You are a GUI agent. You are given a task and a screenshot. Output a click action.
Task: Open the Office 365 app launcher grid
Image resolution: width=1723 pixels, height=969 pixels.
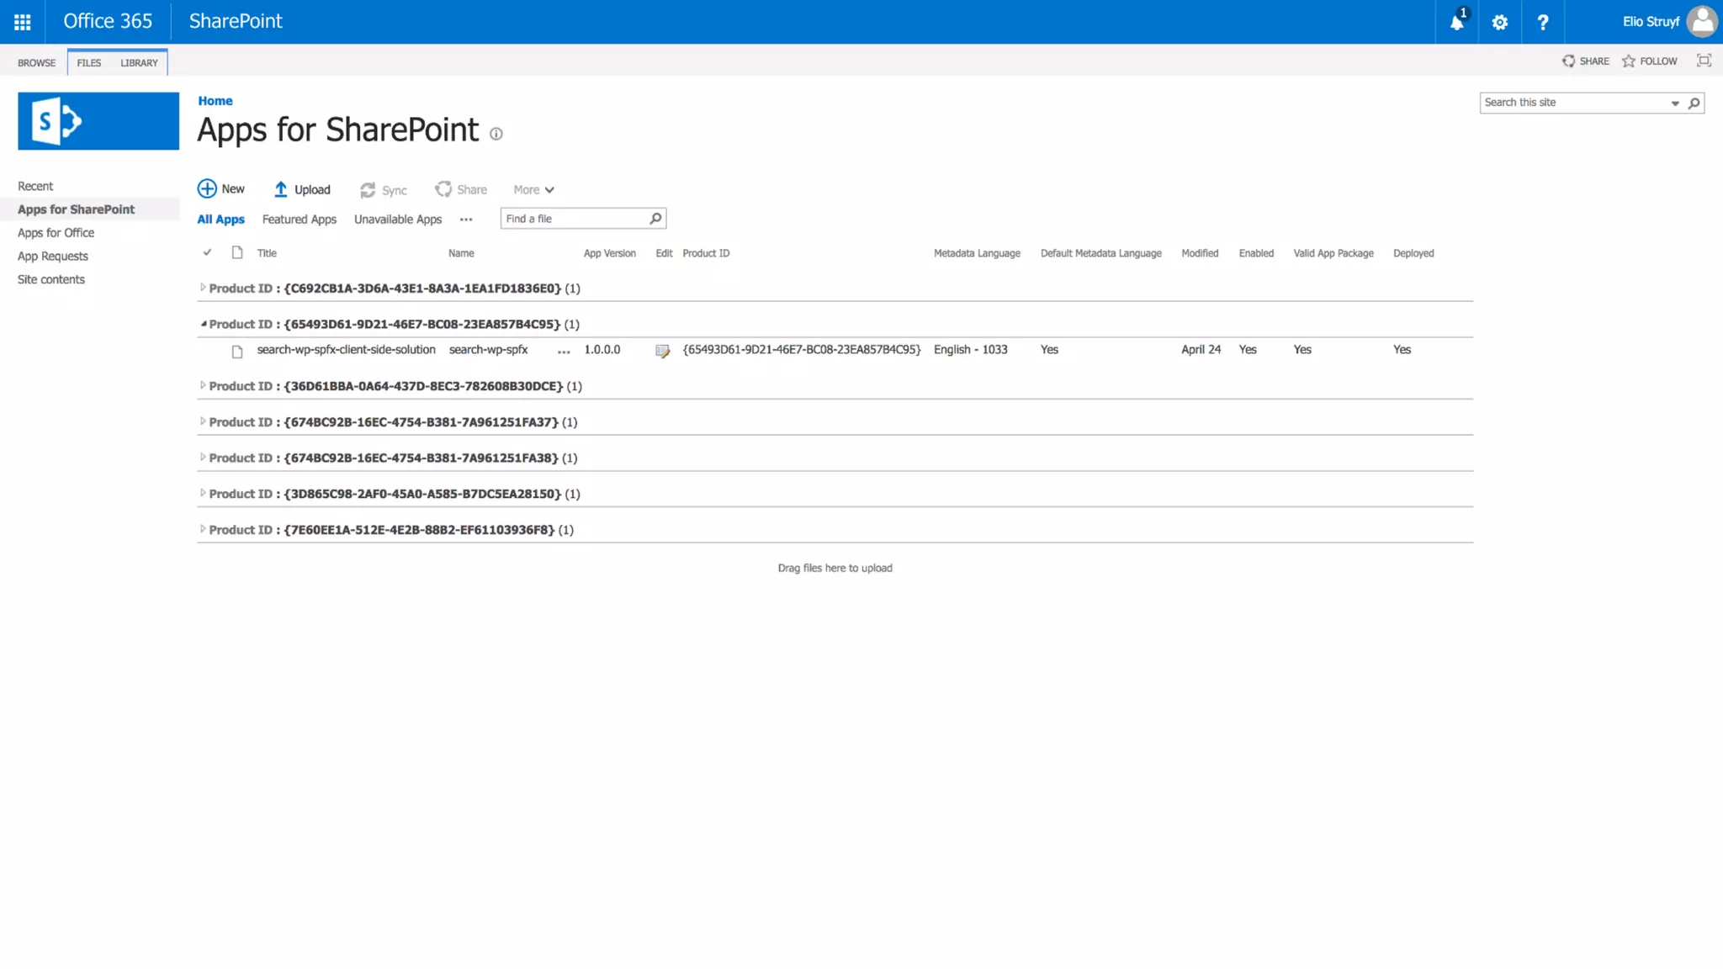click(x=23, y=22)
